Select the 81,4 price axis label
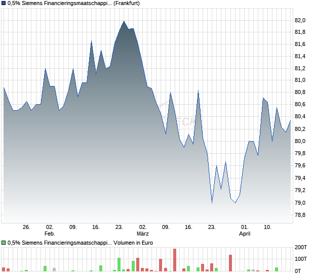Image resolution: width=314 pixels, height=276 pixels. (x=300, y=56)
